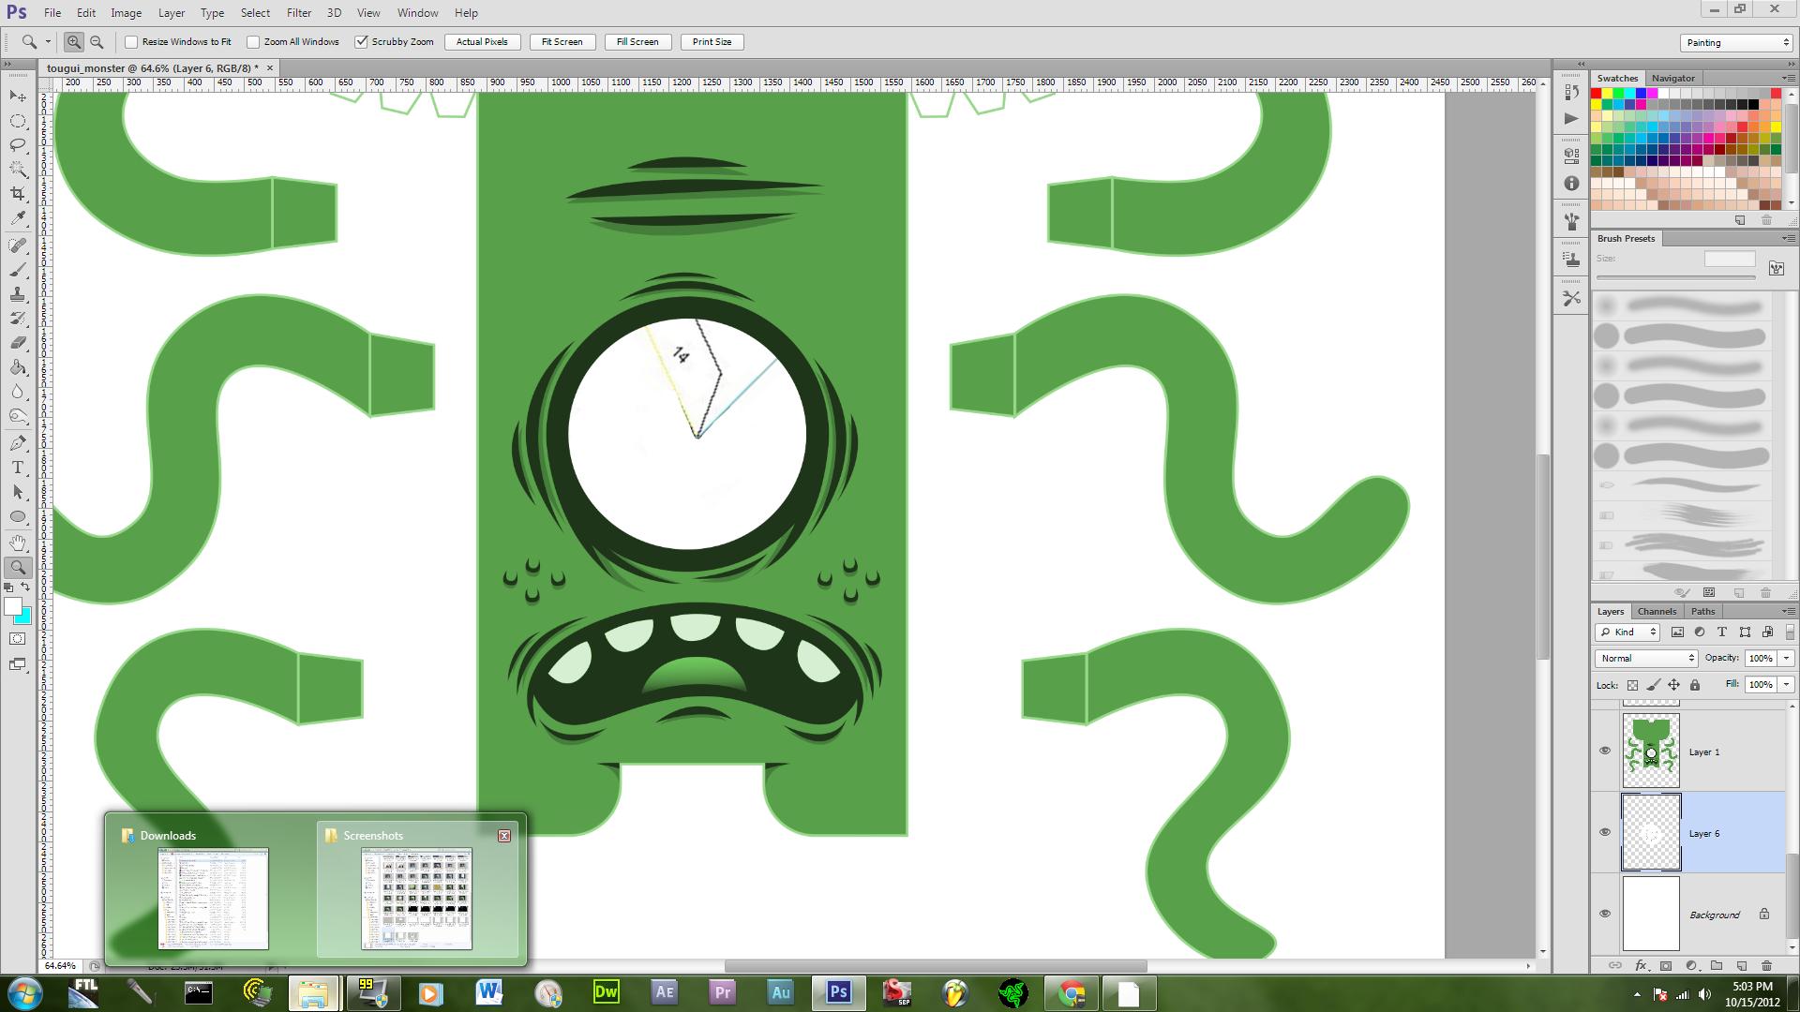
Task: Select the Eyedropper tool
Action: click(18, 218)
